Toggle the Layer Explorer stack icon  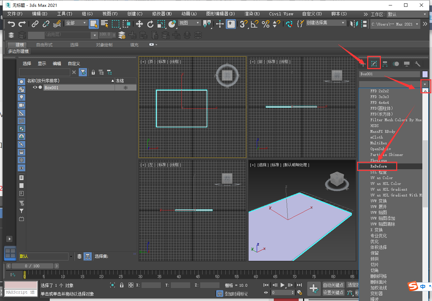(11, 35)
